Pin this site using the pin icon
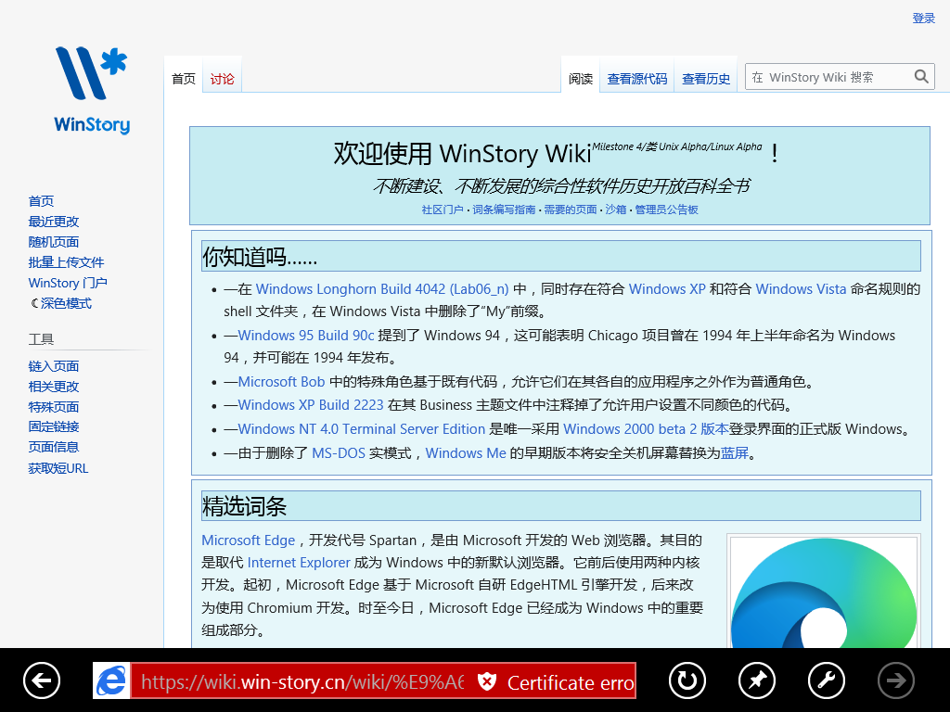The width and height of the screenshot is (950, 712). 756,681
